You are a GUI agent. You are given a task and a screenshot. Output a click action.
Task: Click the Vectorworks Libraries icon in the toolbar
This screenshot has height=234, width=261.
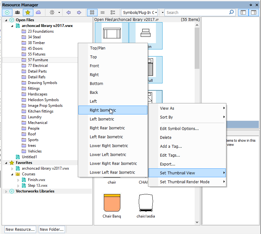pos(7,12)
